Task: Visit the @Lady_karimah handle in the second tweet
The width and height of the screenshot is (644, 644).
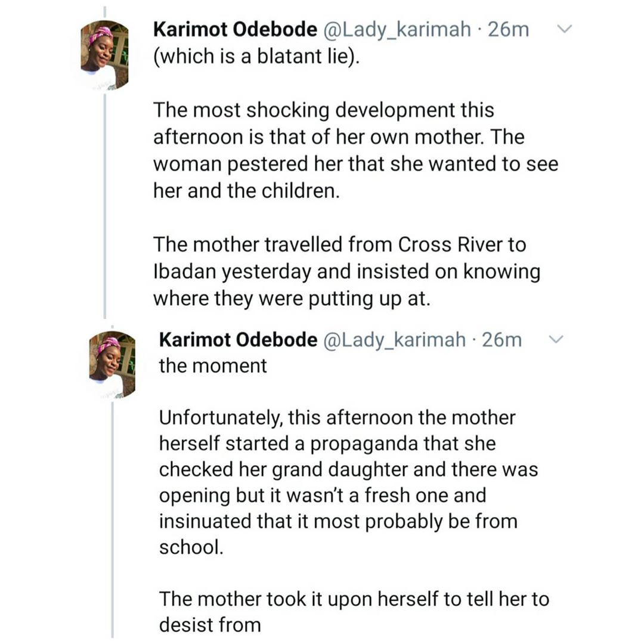Action: pos(395,340)
